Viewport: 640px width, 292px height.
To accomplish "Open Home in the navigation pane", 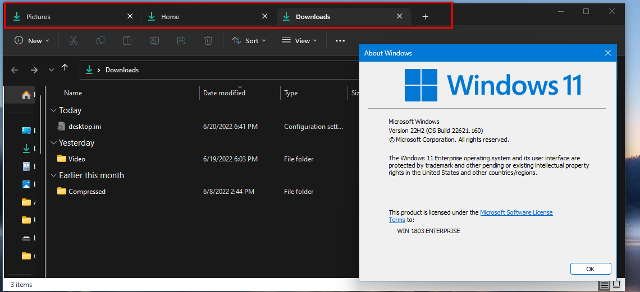I will [26, 95].
